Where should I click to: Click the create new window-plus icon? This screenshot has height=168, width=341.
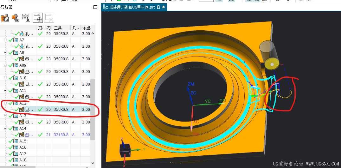tap(38, 18)
